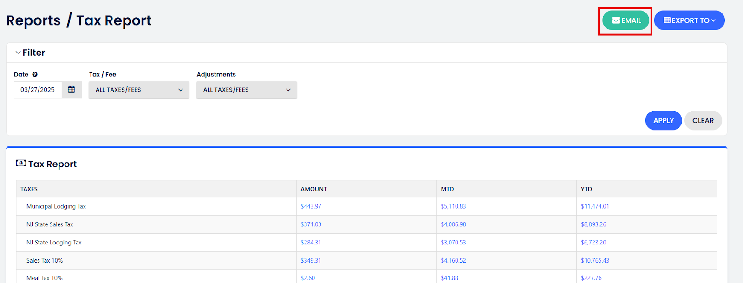The height and width of the screenshot is (283, 743).
Task: Open the date picker calendar icon
Action: (x=72, y=90)
